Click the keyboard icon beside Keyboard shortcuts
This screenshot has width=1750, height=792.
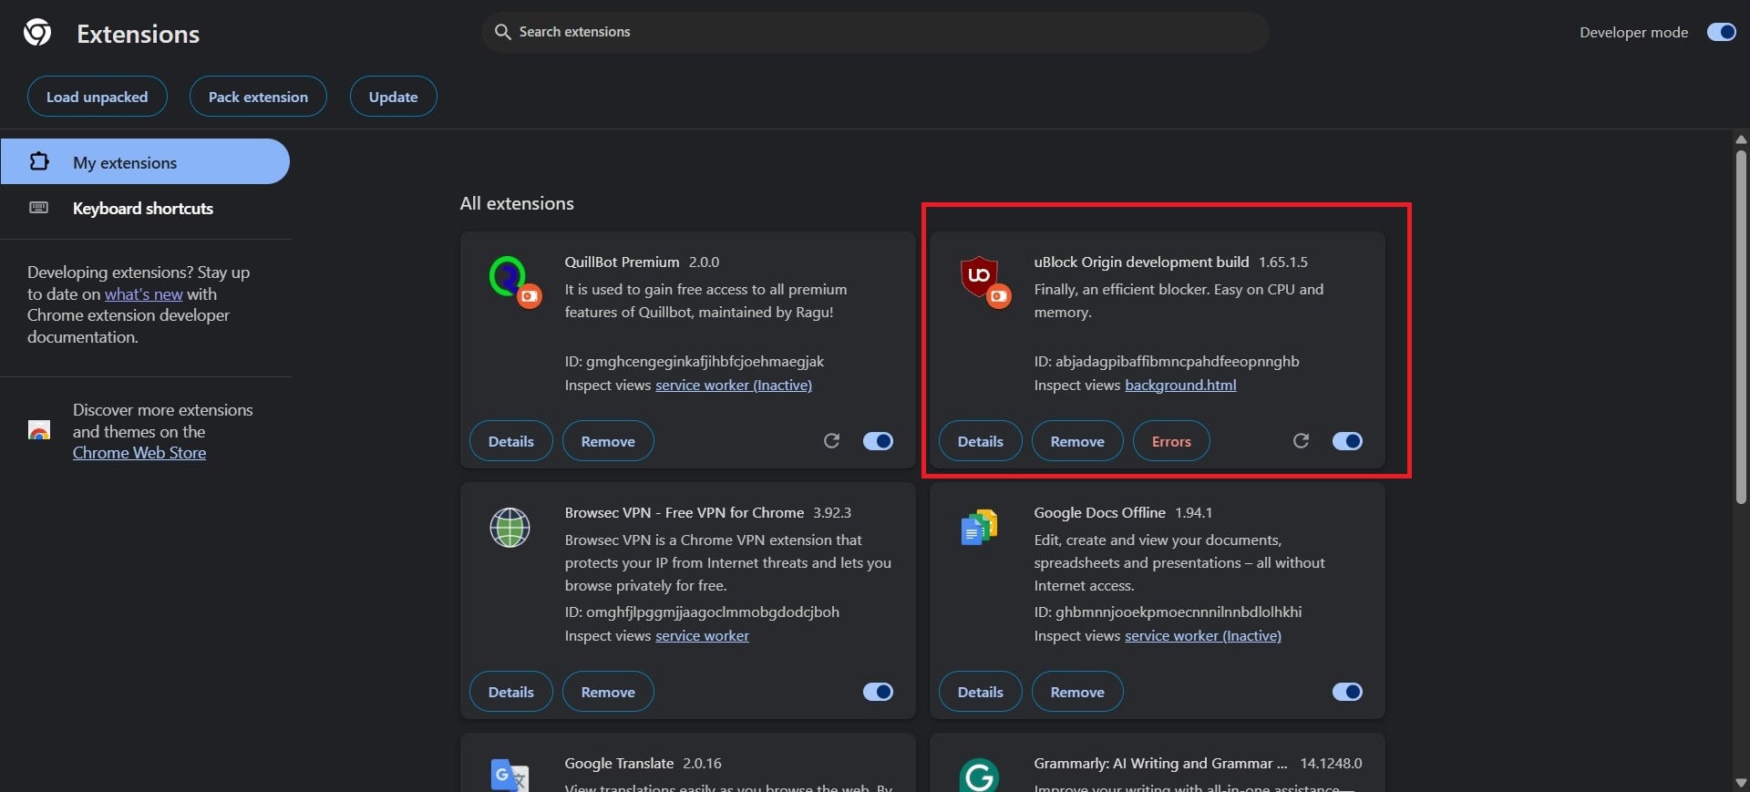tap(39, 208)
